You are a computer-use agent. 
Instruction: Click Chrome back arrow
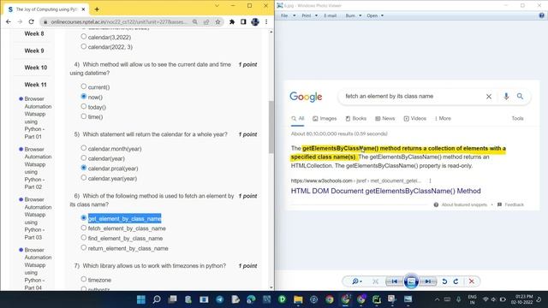coord(9,21)
